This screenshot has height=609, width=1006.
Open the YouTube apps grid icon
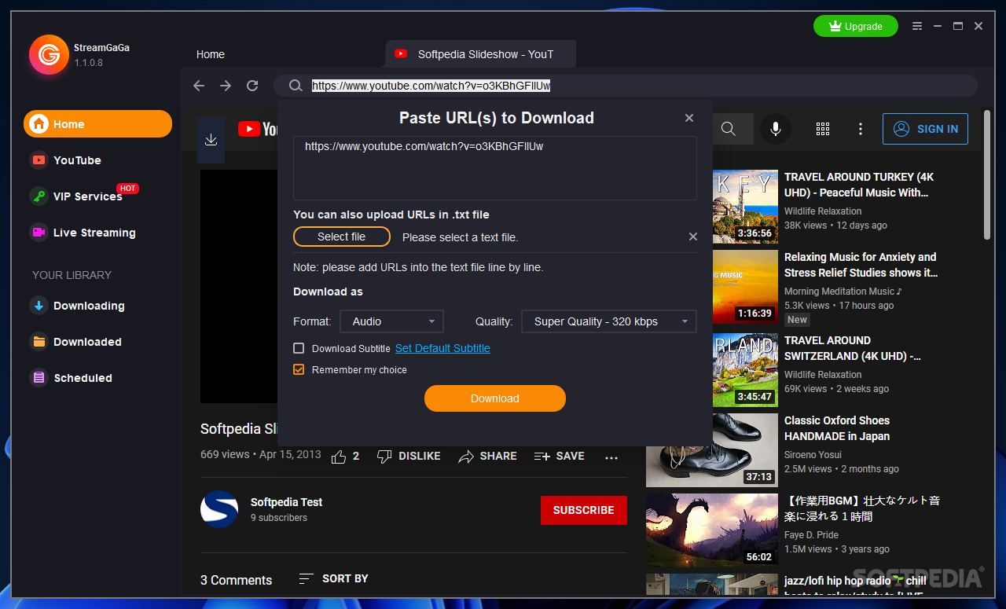[823, 129]
